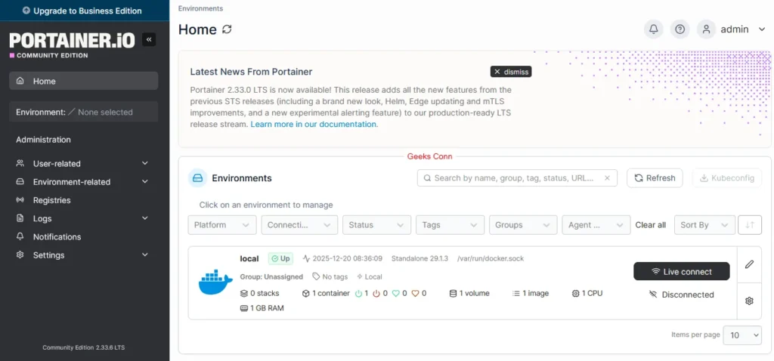
Task: Focus the environment search field
Action: pyautogui.click(x=517, y=178)
